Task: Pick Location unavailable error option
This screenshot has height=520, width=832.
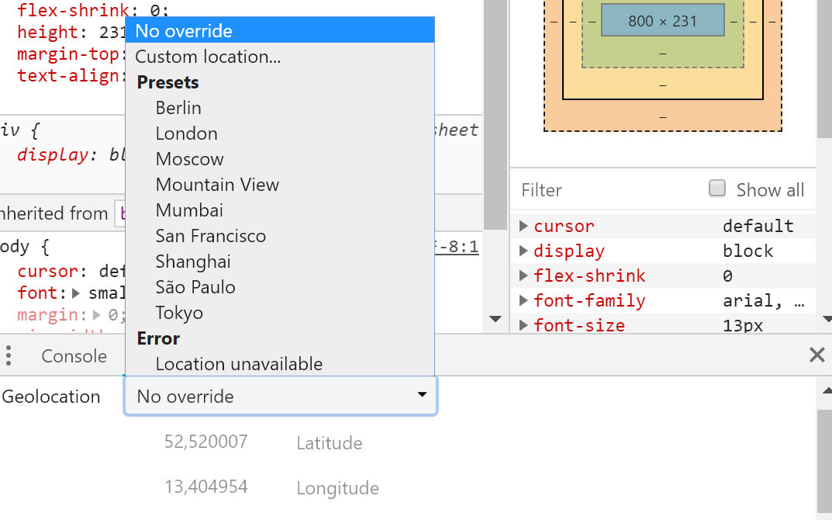Action: (x=239, y=364)
